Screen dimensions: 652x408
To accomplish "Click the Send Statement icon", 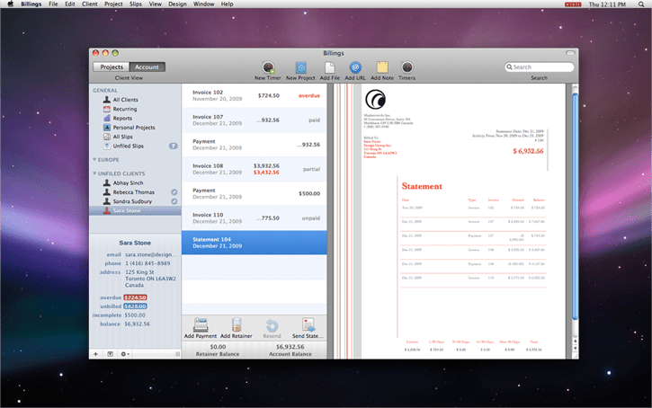I will pos(308,324).
